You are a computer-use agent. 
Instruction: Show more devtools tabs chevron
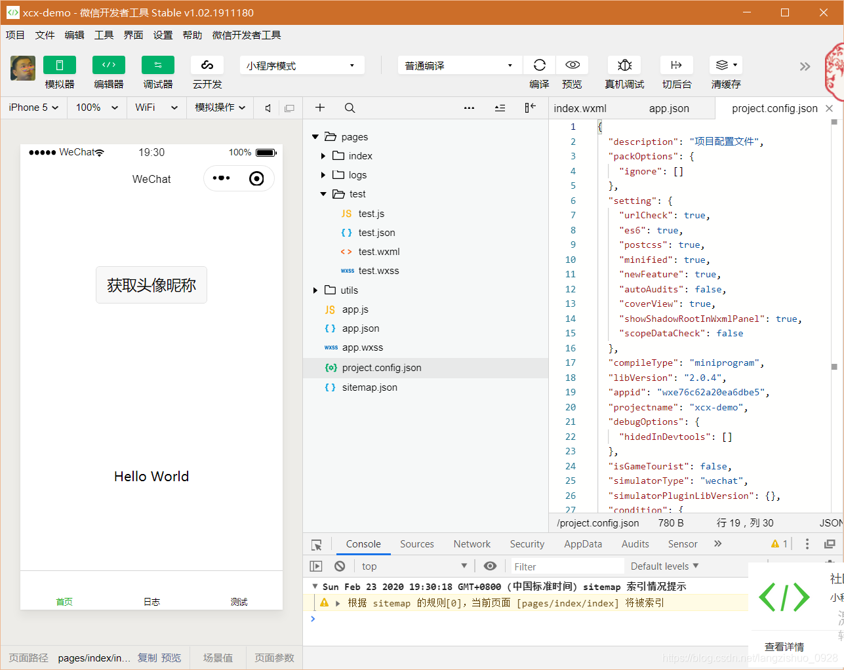point(717,543)
